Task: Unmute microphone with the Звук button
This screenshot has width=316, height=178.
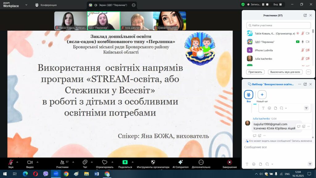Action: pyautogui.click(x=11, y=162)
